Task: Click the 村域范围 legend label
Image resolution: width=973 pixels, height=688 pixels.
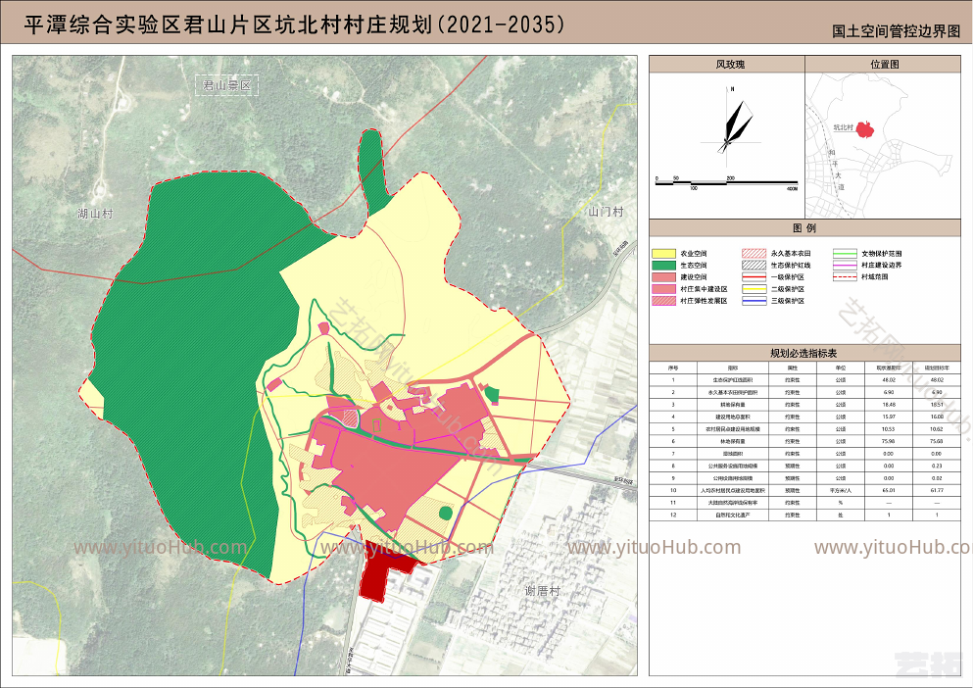Action: point(875,277)
